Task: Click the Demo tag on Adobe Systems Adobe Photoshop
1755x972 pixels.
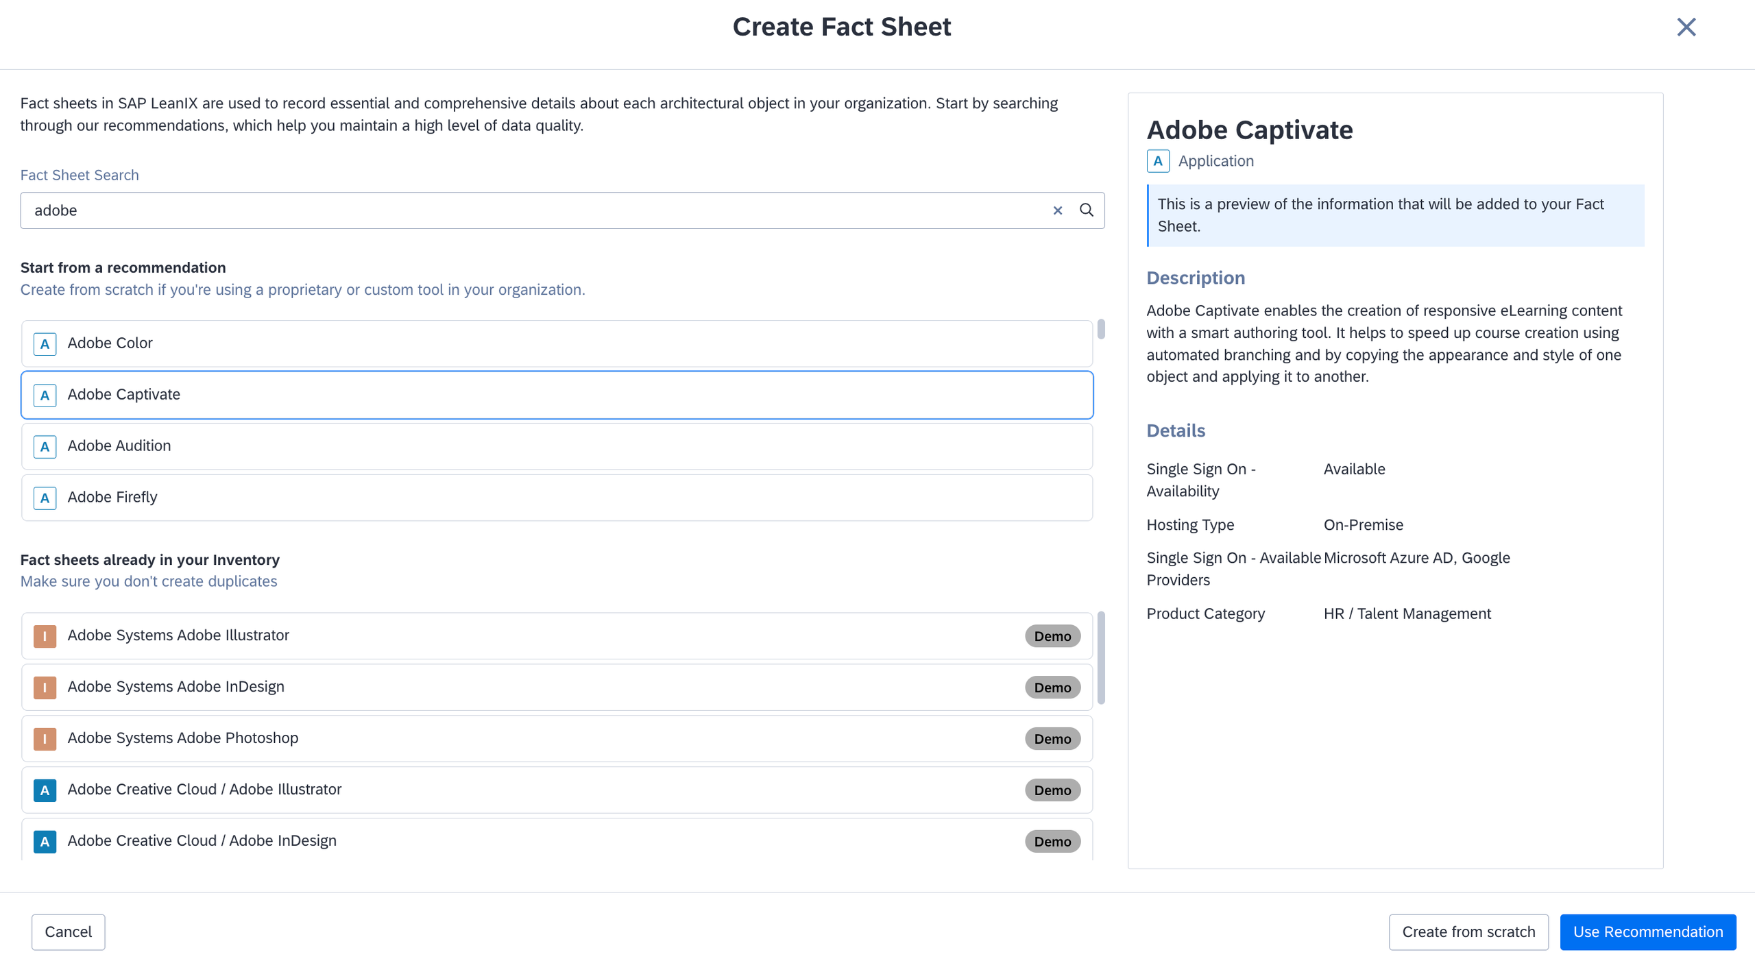Action: pyautogui.click(x=1052, y=739)
